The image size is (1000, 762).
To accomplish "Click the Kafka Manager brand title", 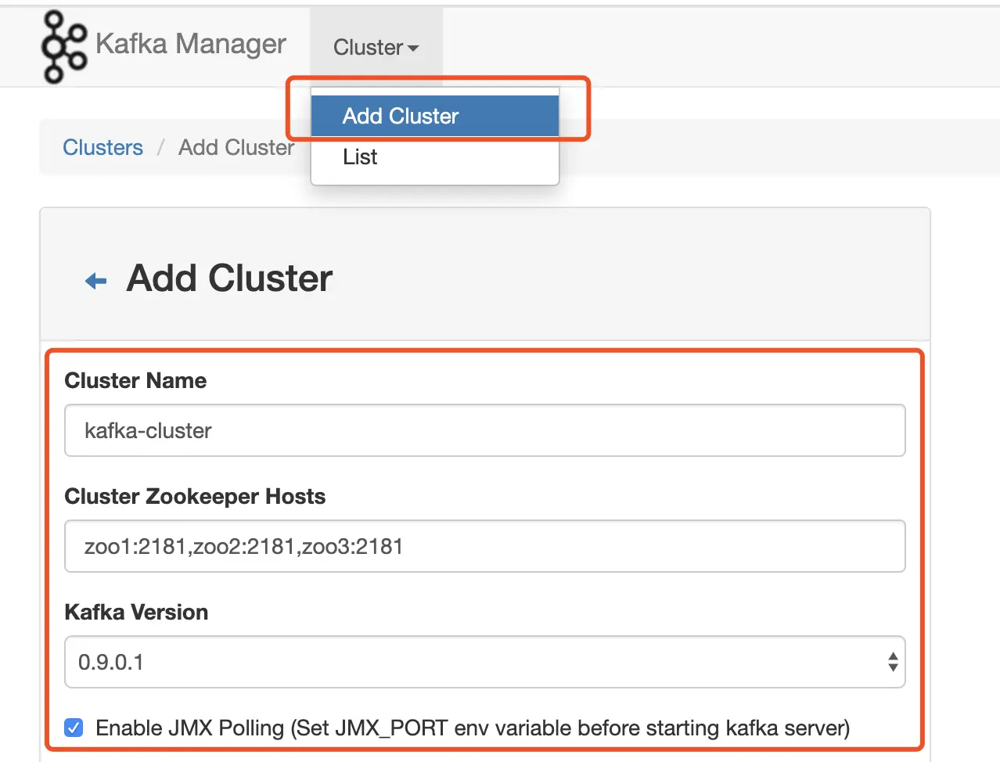I will [191, 44].
